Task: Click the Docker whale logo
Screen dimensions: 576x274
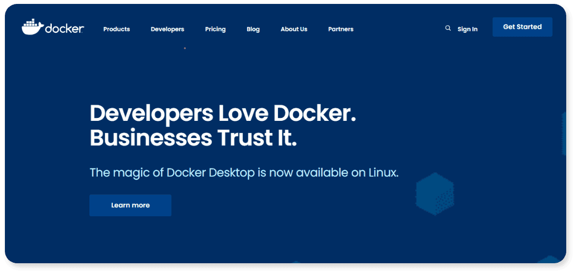Action: 53,26
